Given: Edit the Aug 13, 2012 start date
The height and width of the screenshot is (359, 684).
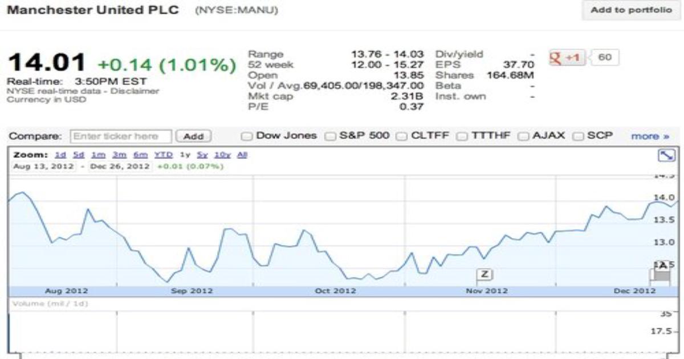Looking at the screenshot, I should click(x=43, y=166).
